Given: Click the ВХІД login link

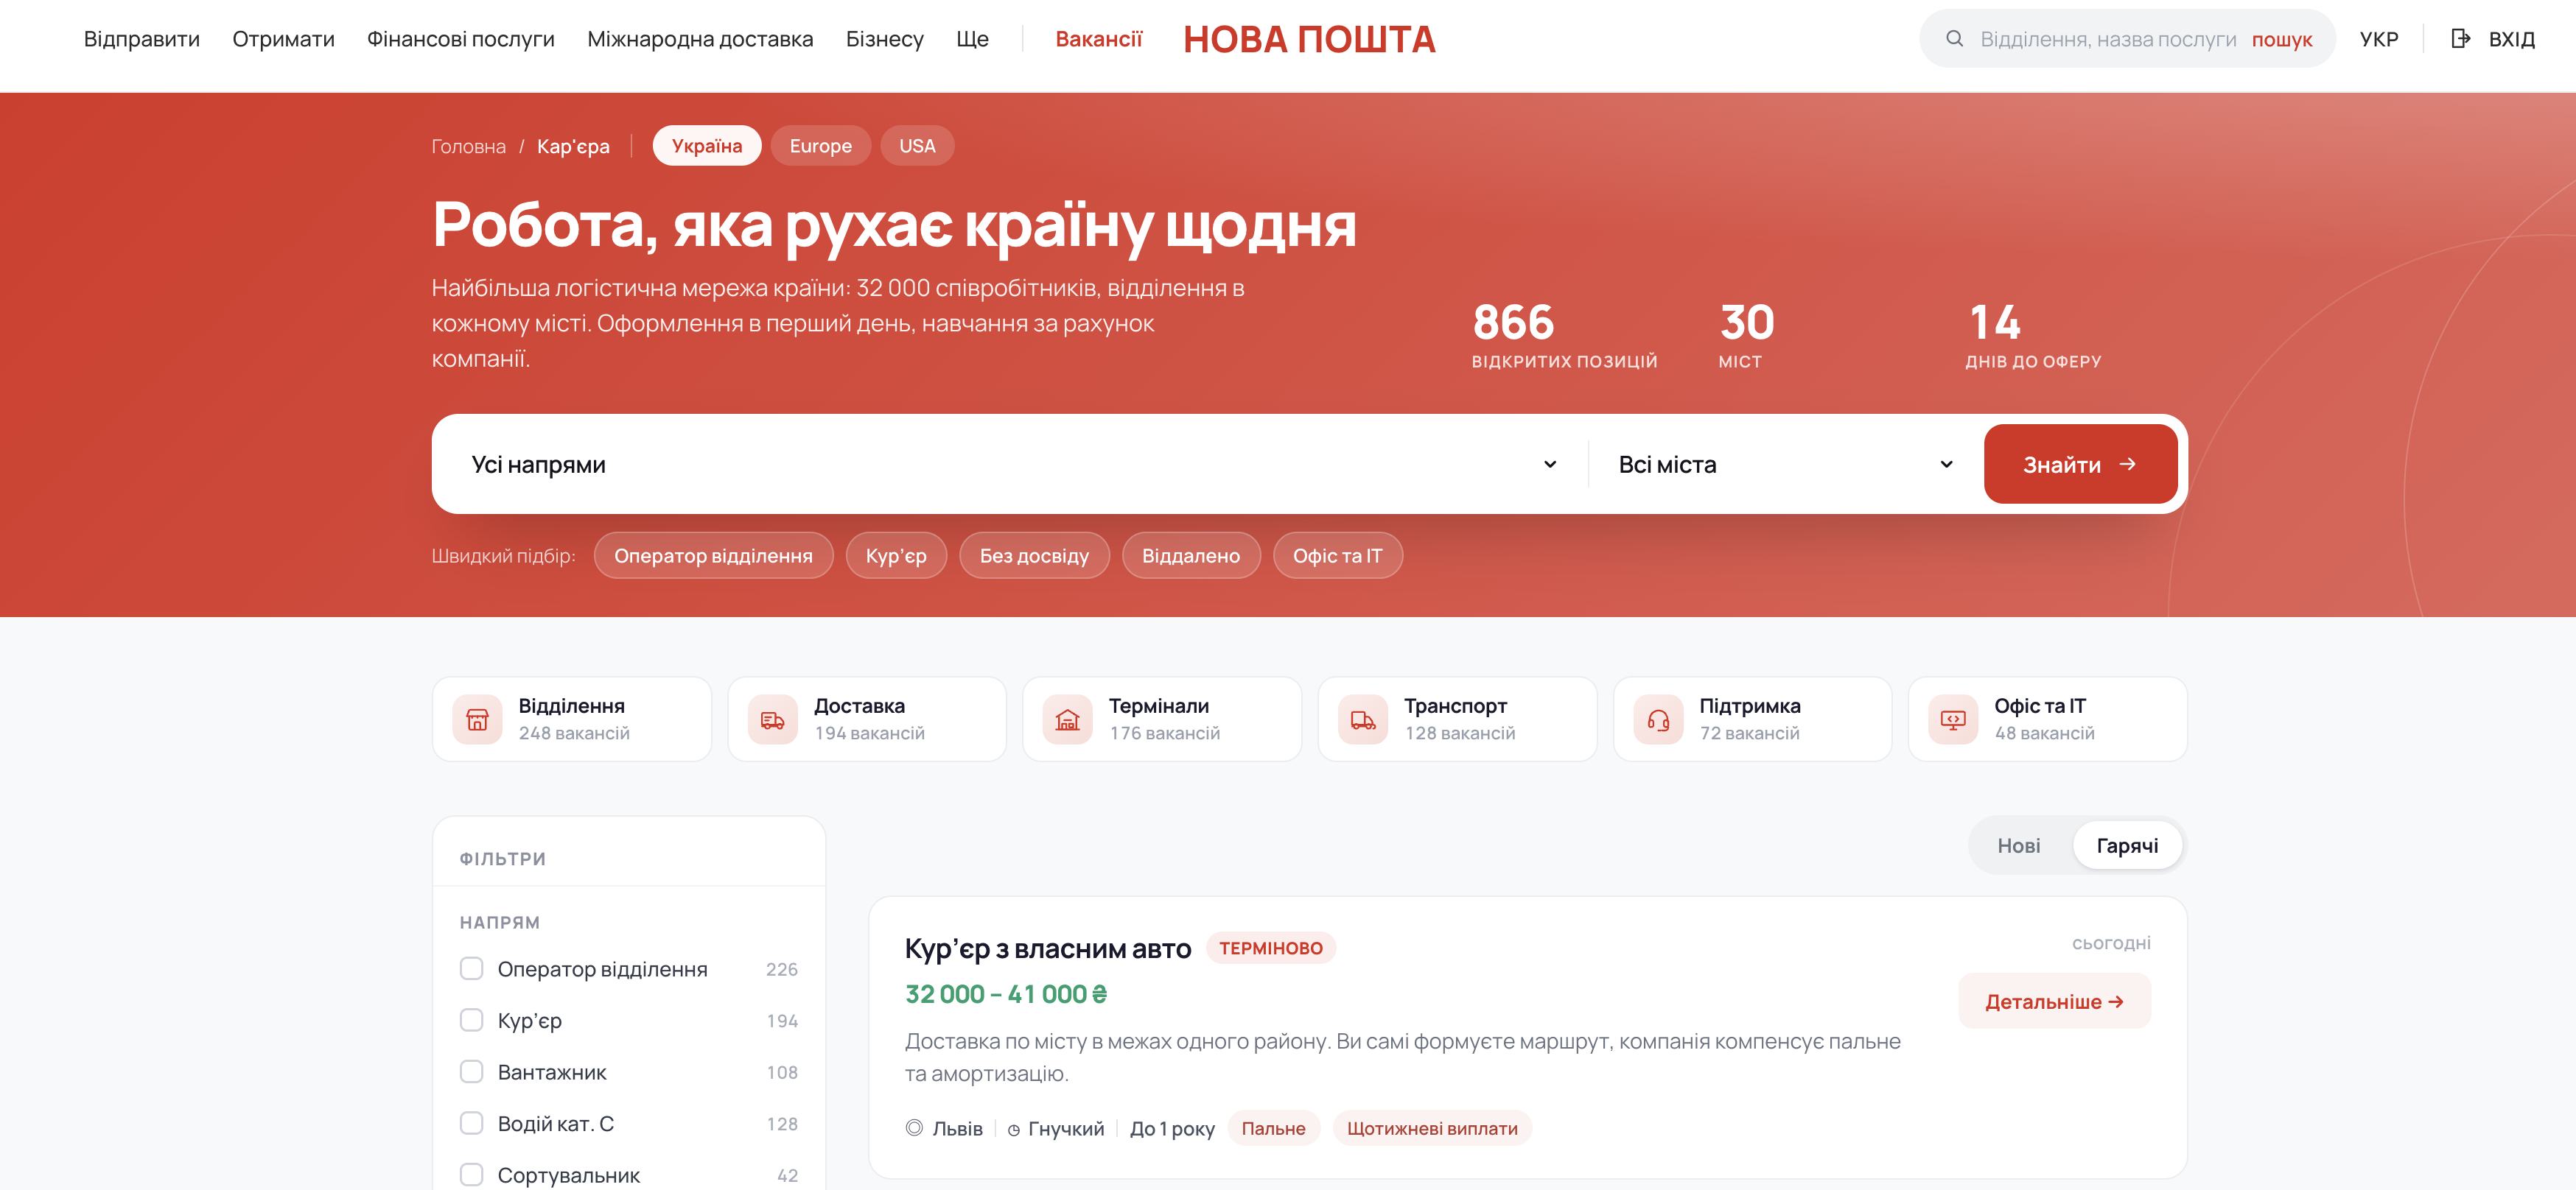Looking at the screenshot, I should point(2511,39).
